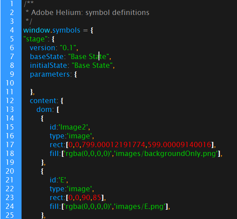
Task: Click the 'images/backgroundOnly.png' string
Action: [166, 154]
